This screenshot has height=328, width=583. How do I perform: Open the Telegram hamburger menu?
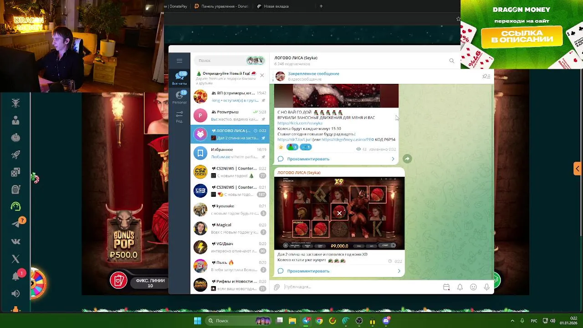[x=179, y=61]
